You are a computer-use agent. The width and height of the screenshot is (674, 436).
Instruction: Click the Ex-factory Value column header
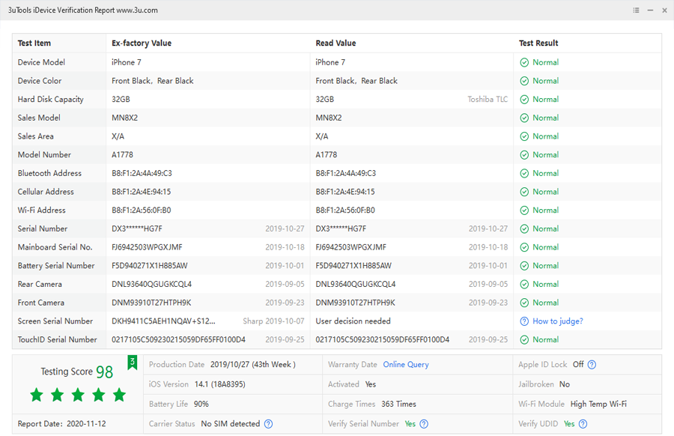(142, 43)
